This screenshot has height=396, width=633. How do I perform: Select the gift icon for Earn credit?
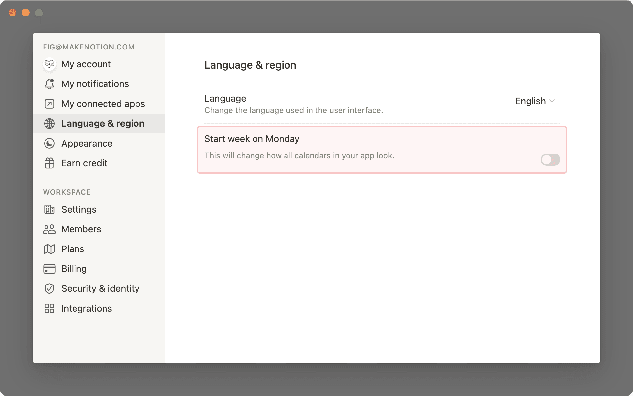49,163
